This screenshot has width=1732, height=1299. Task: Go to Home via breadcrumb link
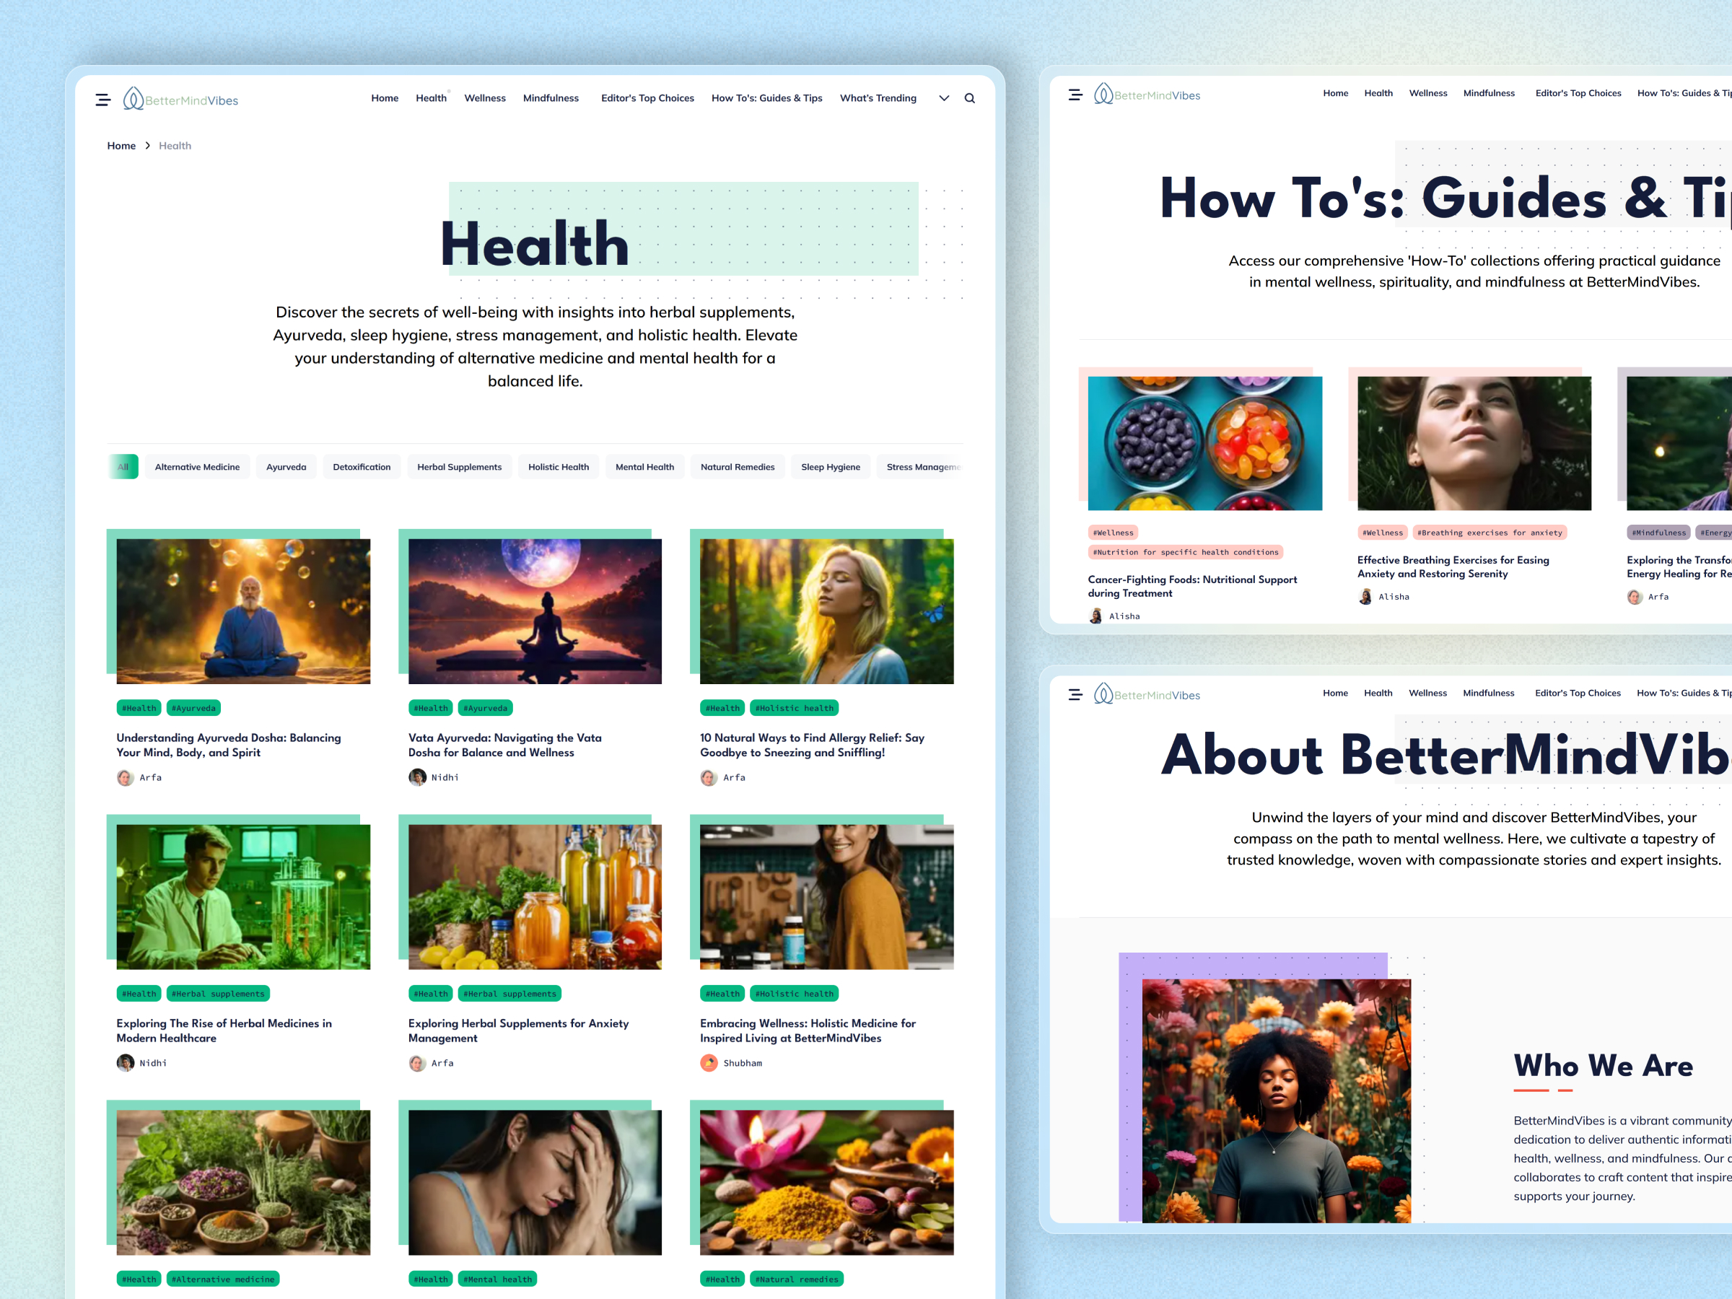[x=121, y=146]
